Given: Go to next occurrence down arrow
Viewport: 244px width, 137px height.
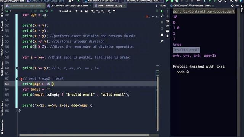Looking at the screenshot, I should [x=82, y=11].
